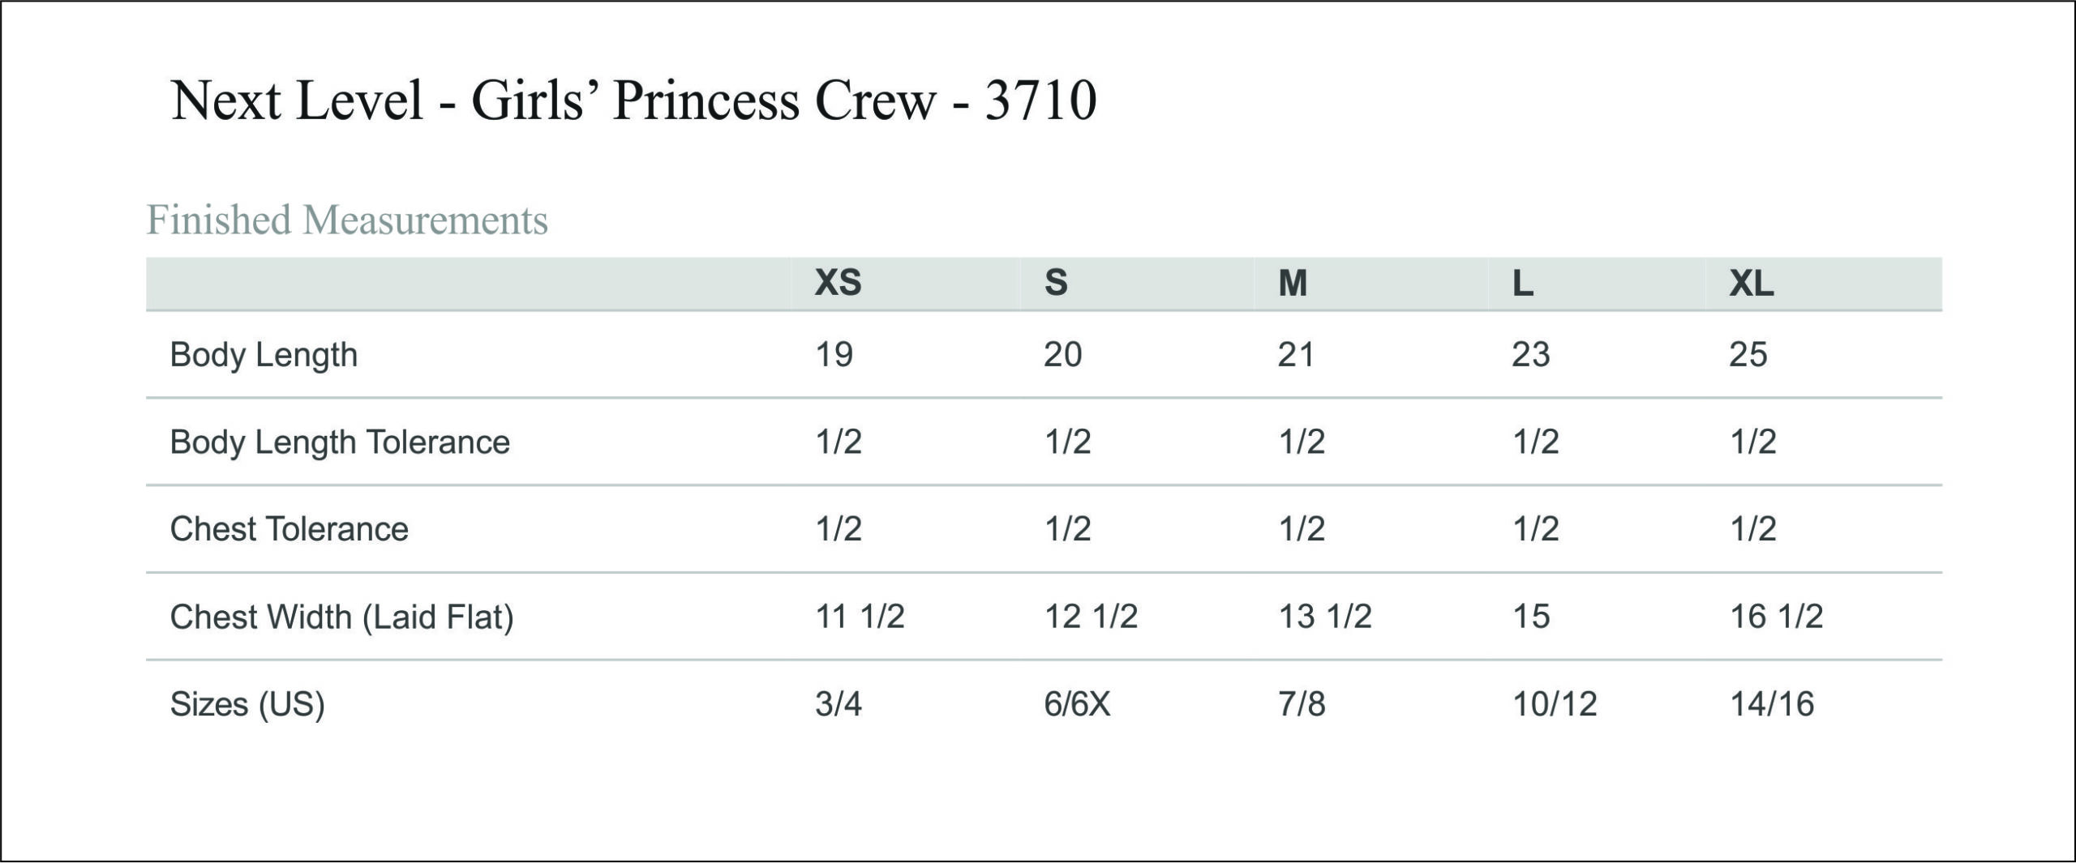Select the XS chest width 11 1/2

tap(860, 617)
